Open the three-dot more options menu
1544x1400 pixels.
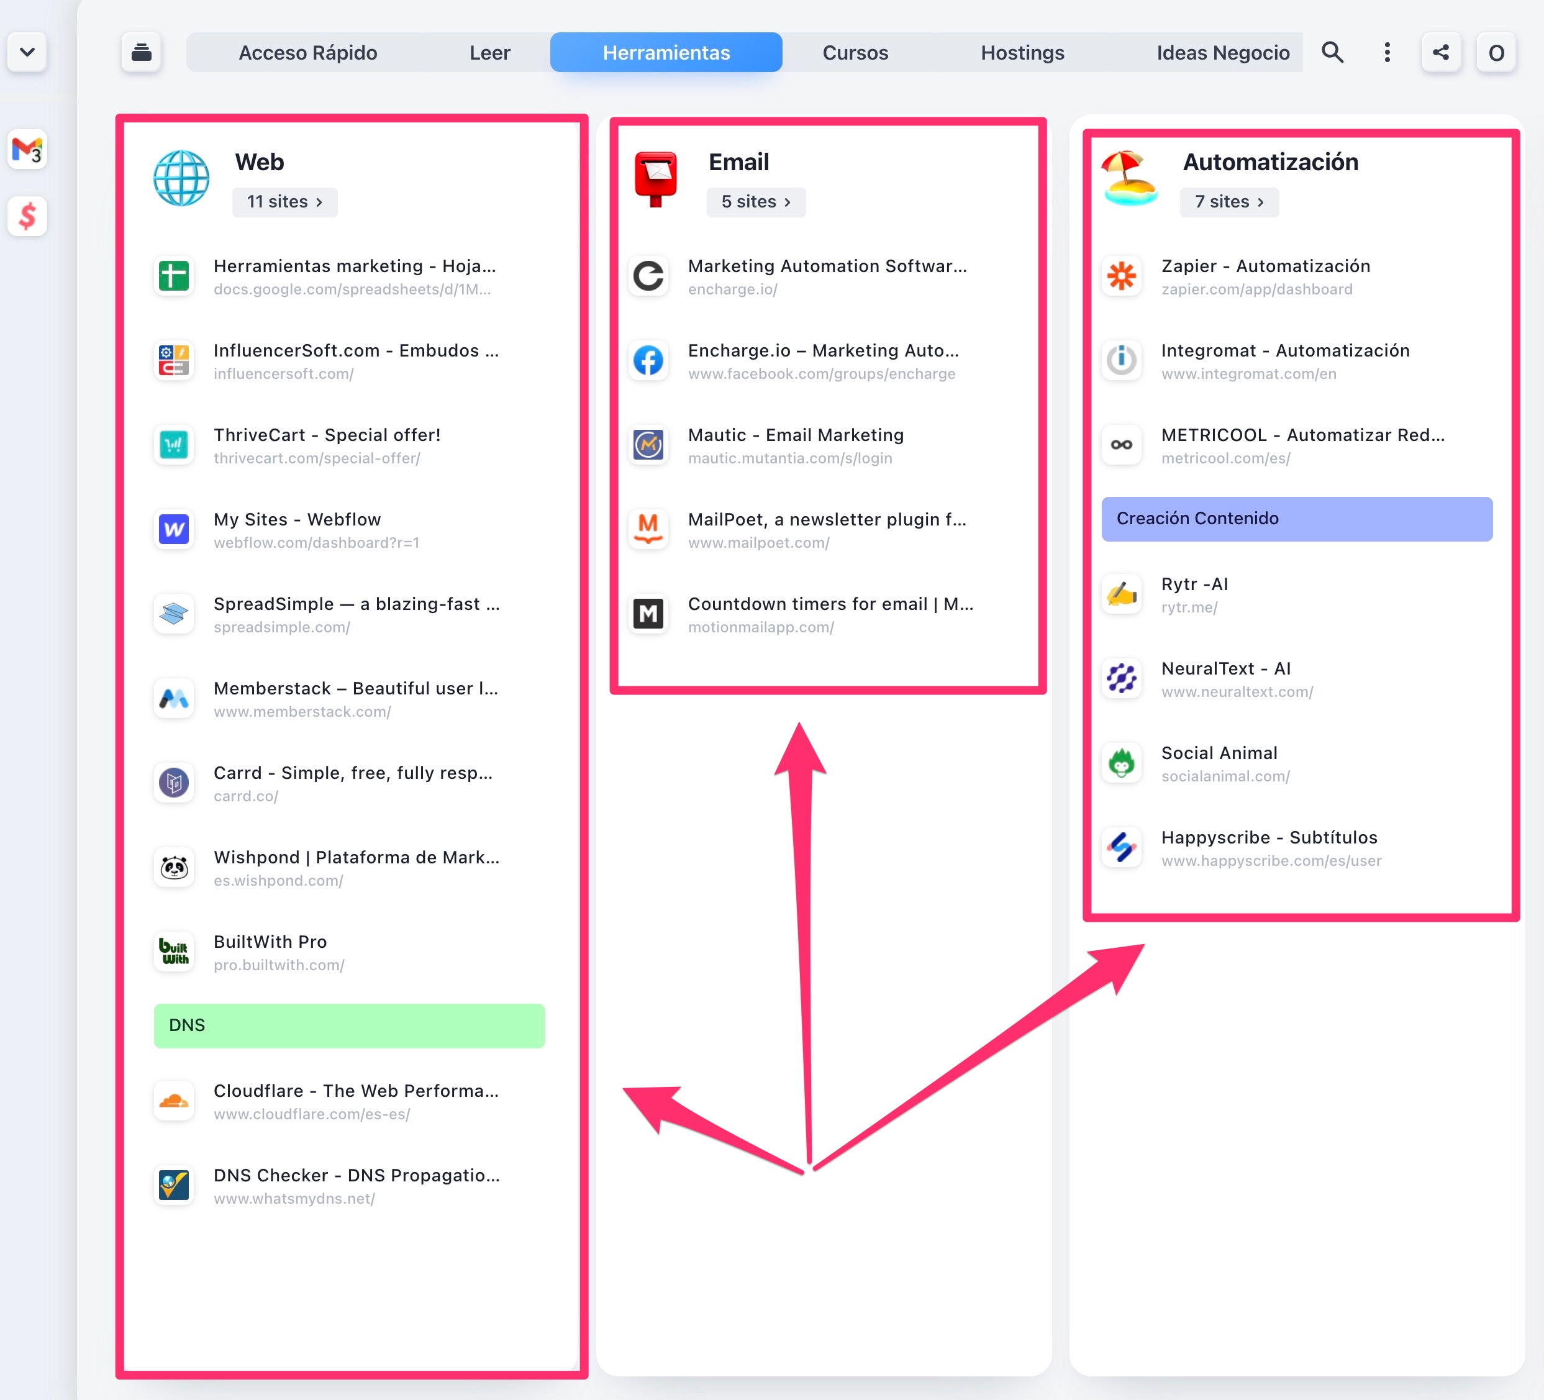point(1387,52)
